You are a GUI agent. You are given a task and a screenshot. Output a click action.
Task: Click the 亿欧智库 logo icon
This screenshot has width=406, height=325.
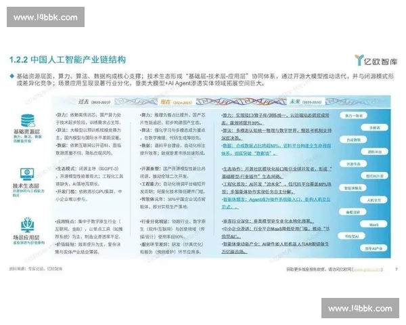359,60
